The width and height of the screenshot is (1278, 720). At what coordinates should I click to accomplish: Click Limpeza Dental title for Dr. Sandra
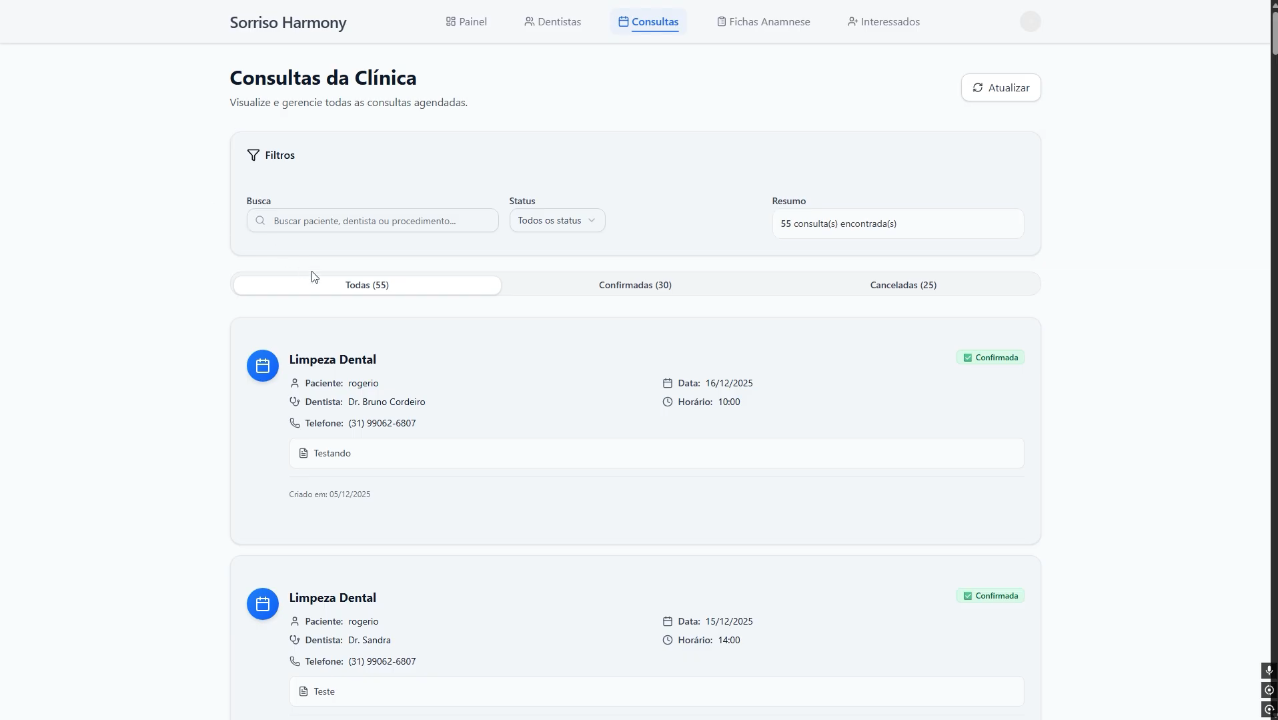[x=333, y=598]
